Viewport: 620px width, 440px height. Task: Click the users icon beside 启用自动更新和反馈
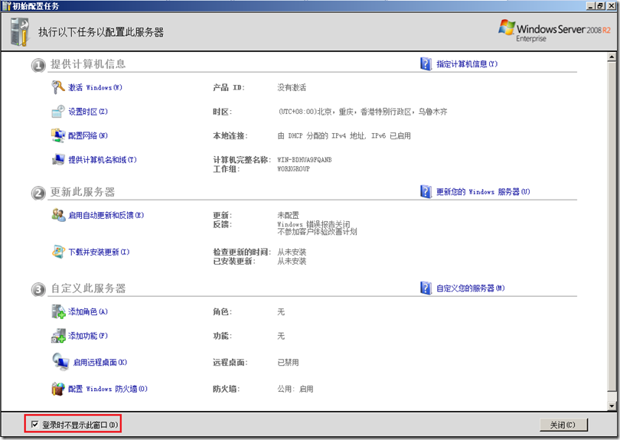[58, 215]
